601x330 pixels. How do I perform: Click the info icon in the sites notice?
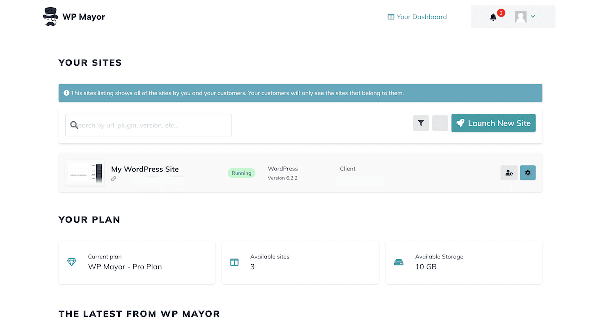tap(66, 93)
